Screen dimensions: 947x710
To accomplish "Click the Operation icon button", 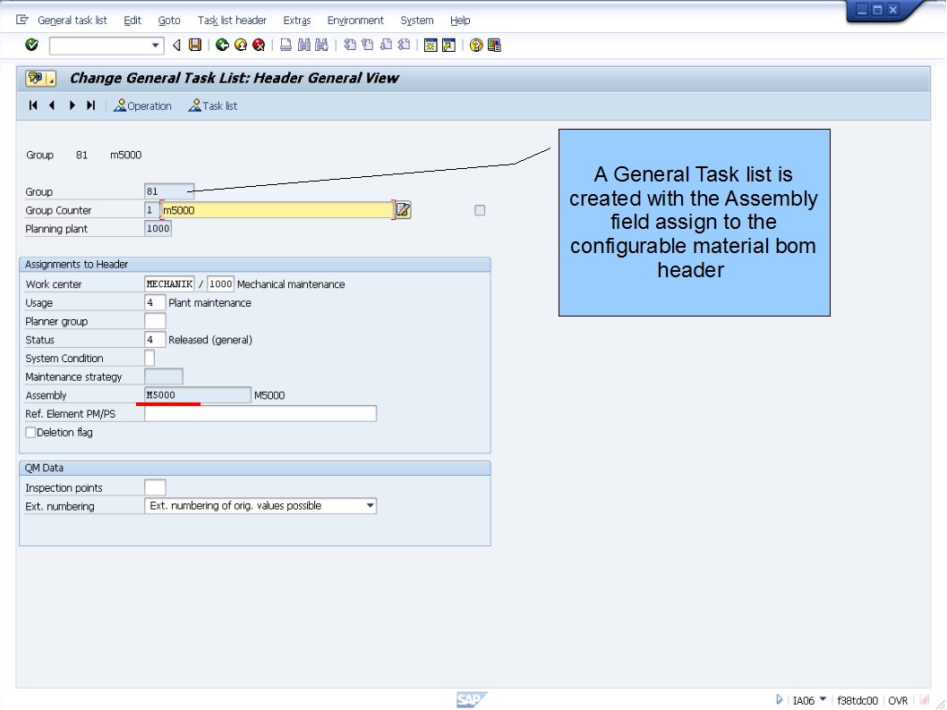I will click(x=142, y=106).
